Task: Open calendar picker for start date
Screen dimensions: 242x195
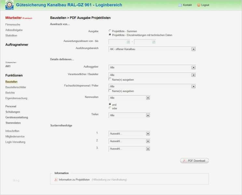Action: click(128, 42)
